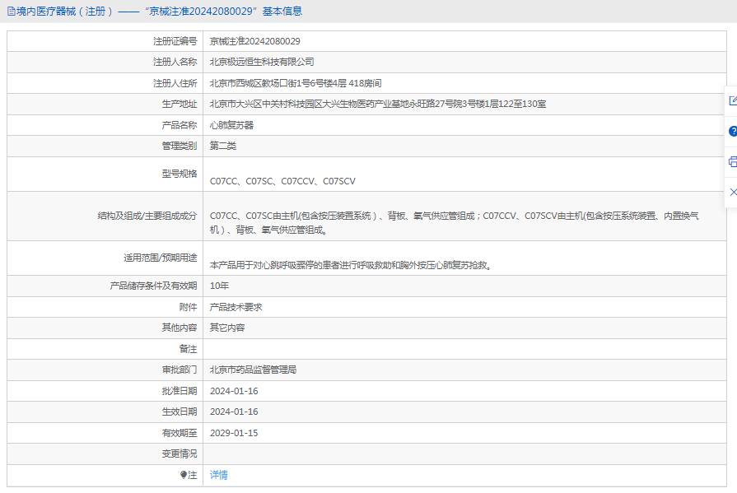Click the 产品名称 label

pyautogui.click(x=180, y=125)
